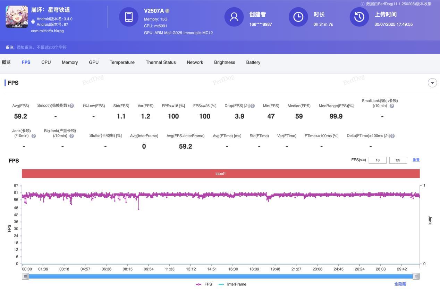Click the info icon beside PerfDog version note
Image resolution: width=440 pixels, height=290 pixels.
pyautogui.click(x=363, y=4)
